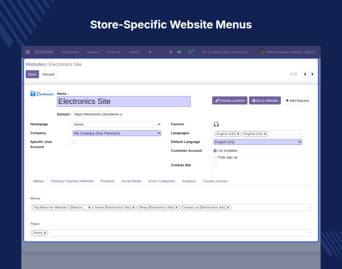Viewport: 342px width, 269px height.
Task: Remove English (US) language tag
Action: coord(265,134)
